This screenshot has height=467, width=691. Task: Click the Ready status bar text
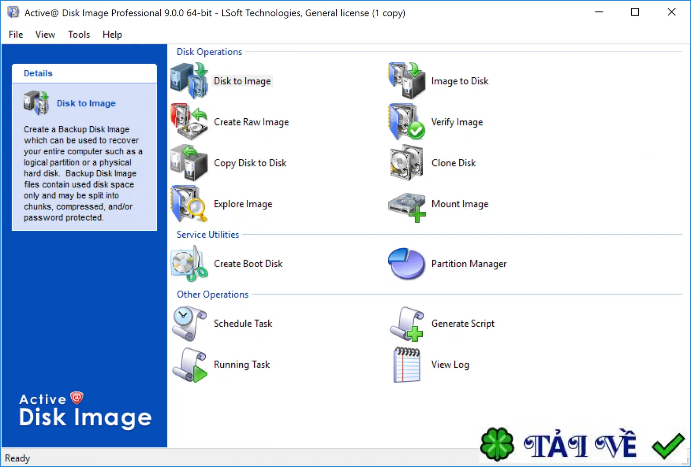click(17, 458)
